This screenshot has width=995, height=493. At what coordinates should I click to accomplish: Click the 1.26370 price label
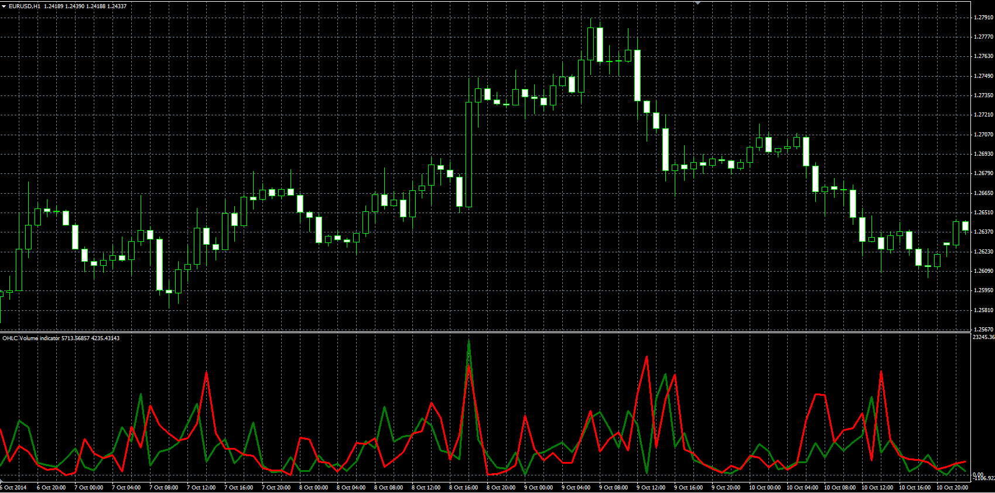983,232
